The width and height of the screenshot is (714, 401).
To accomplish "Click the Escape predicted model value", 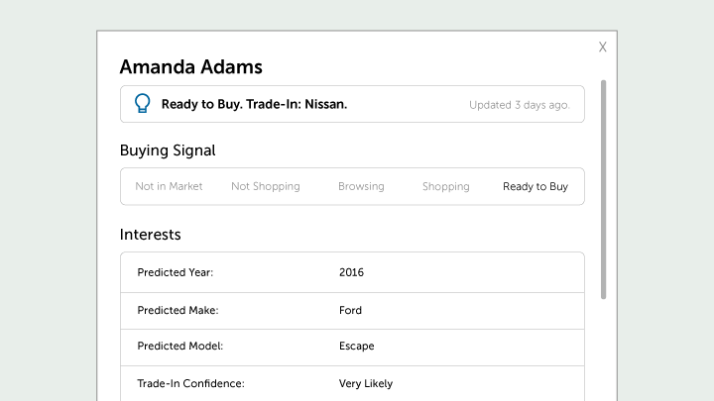I will pyautogui.click(x=357, y=346).
